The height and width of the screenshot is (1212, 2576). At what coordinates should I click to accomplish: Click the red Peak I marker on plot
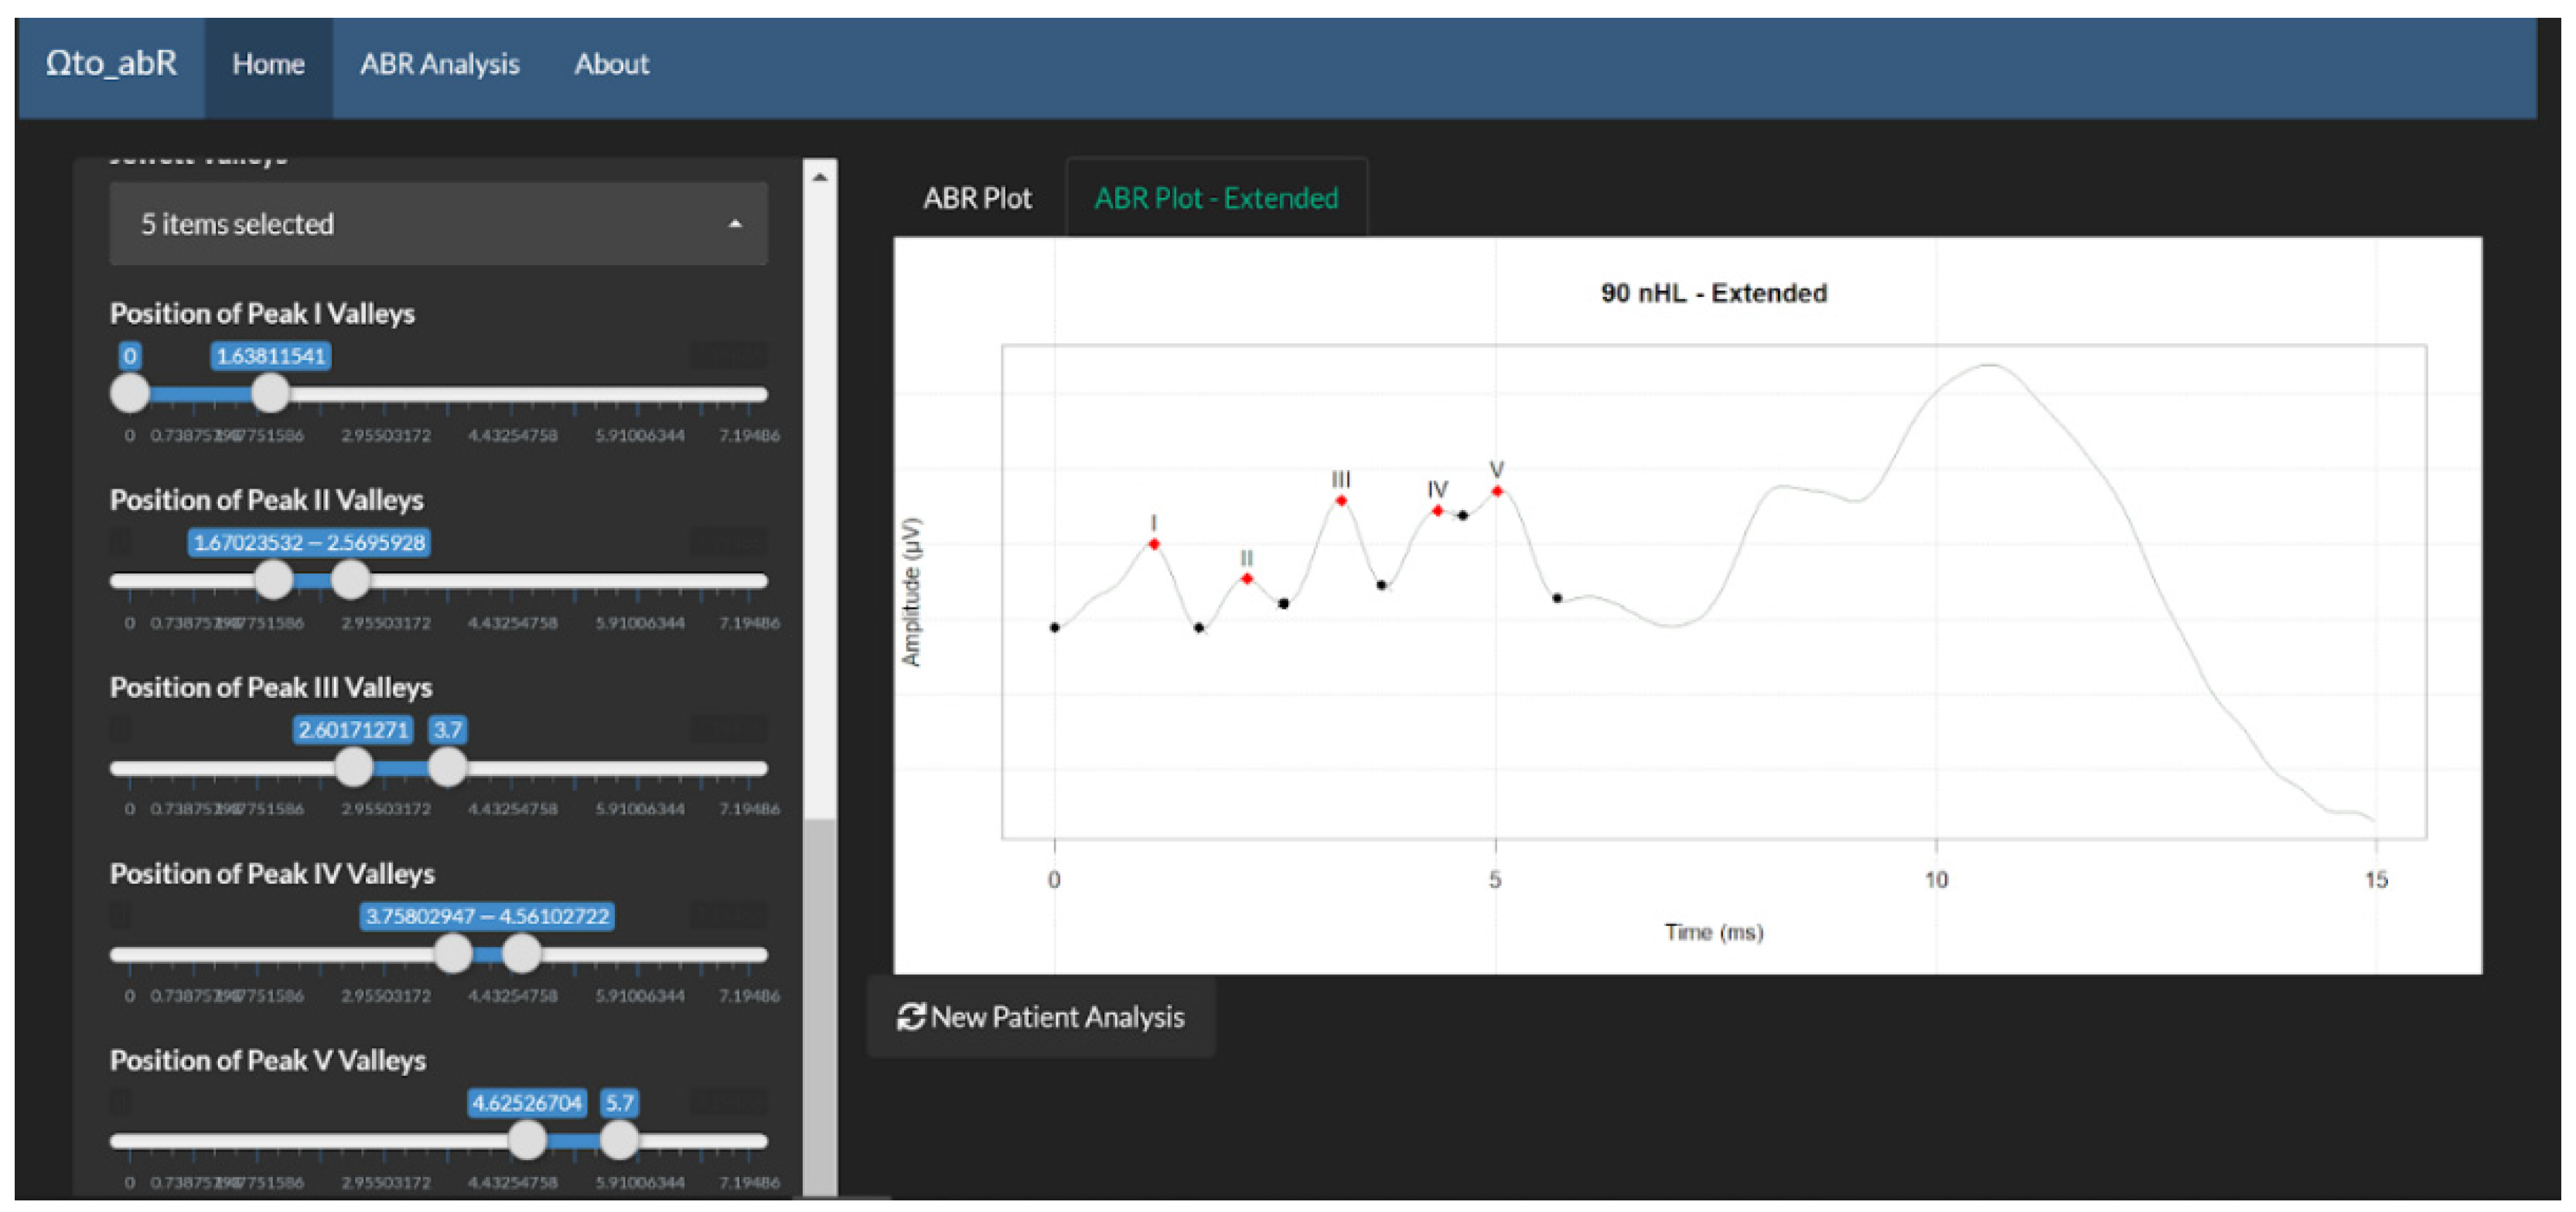[1153, 545]
